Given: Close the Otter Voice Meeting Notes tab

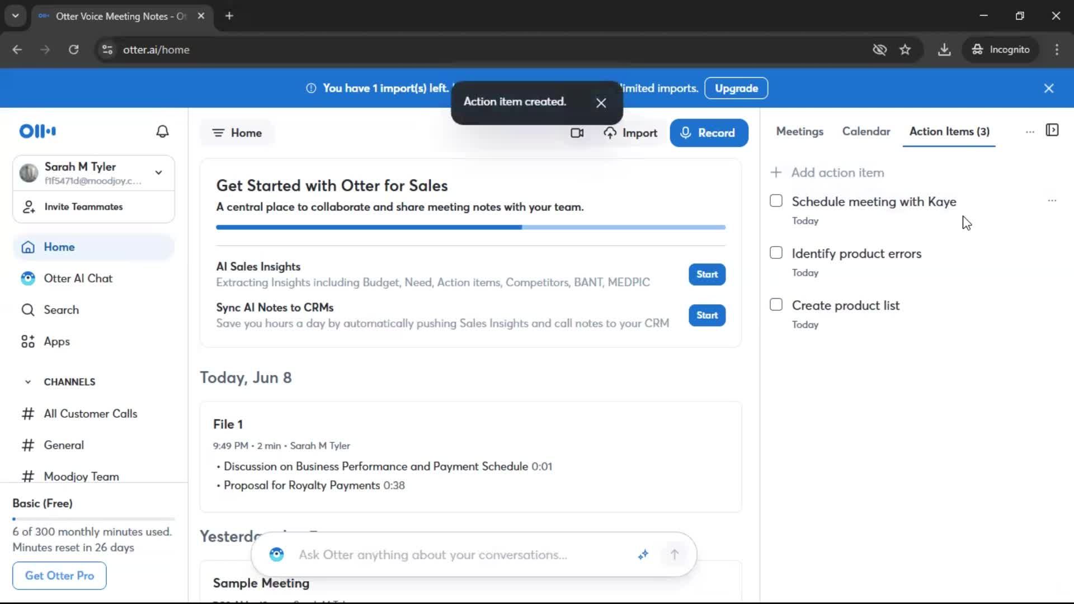Looking at the screenshot, I should click(x=201, y=16).
